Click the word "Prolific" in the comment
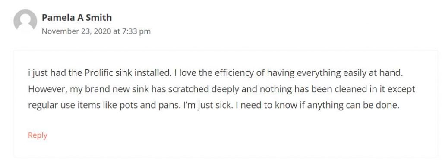Screen dimensions: 442x166 [x=98, y=73]
